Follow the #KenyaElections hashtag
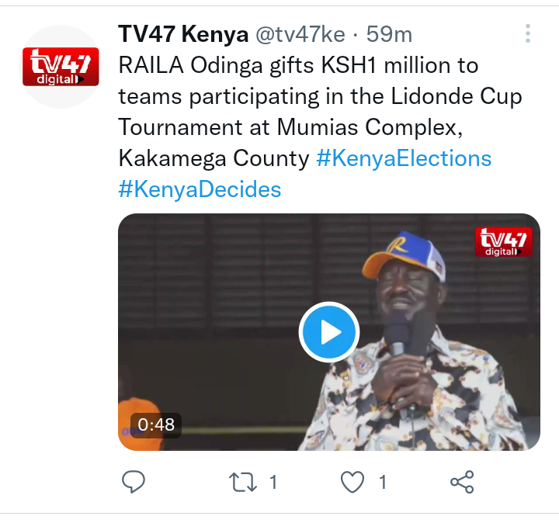The width and height of the screenshot is (559, 523). (x=404, y=158)
